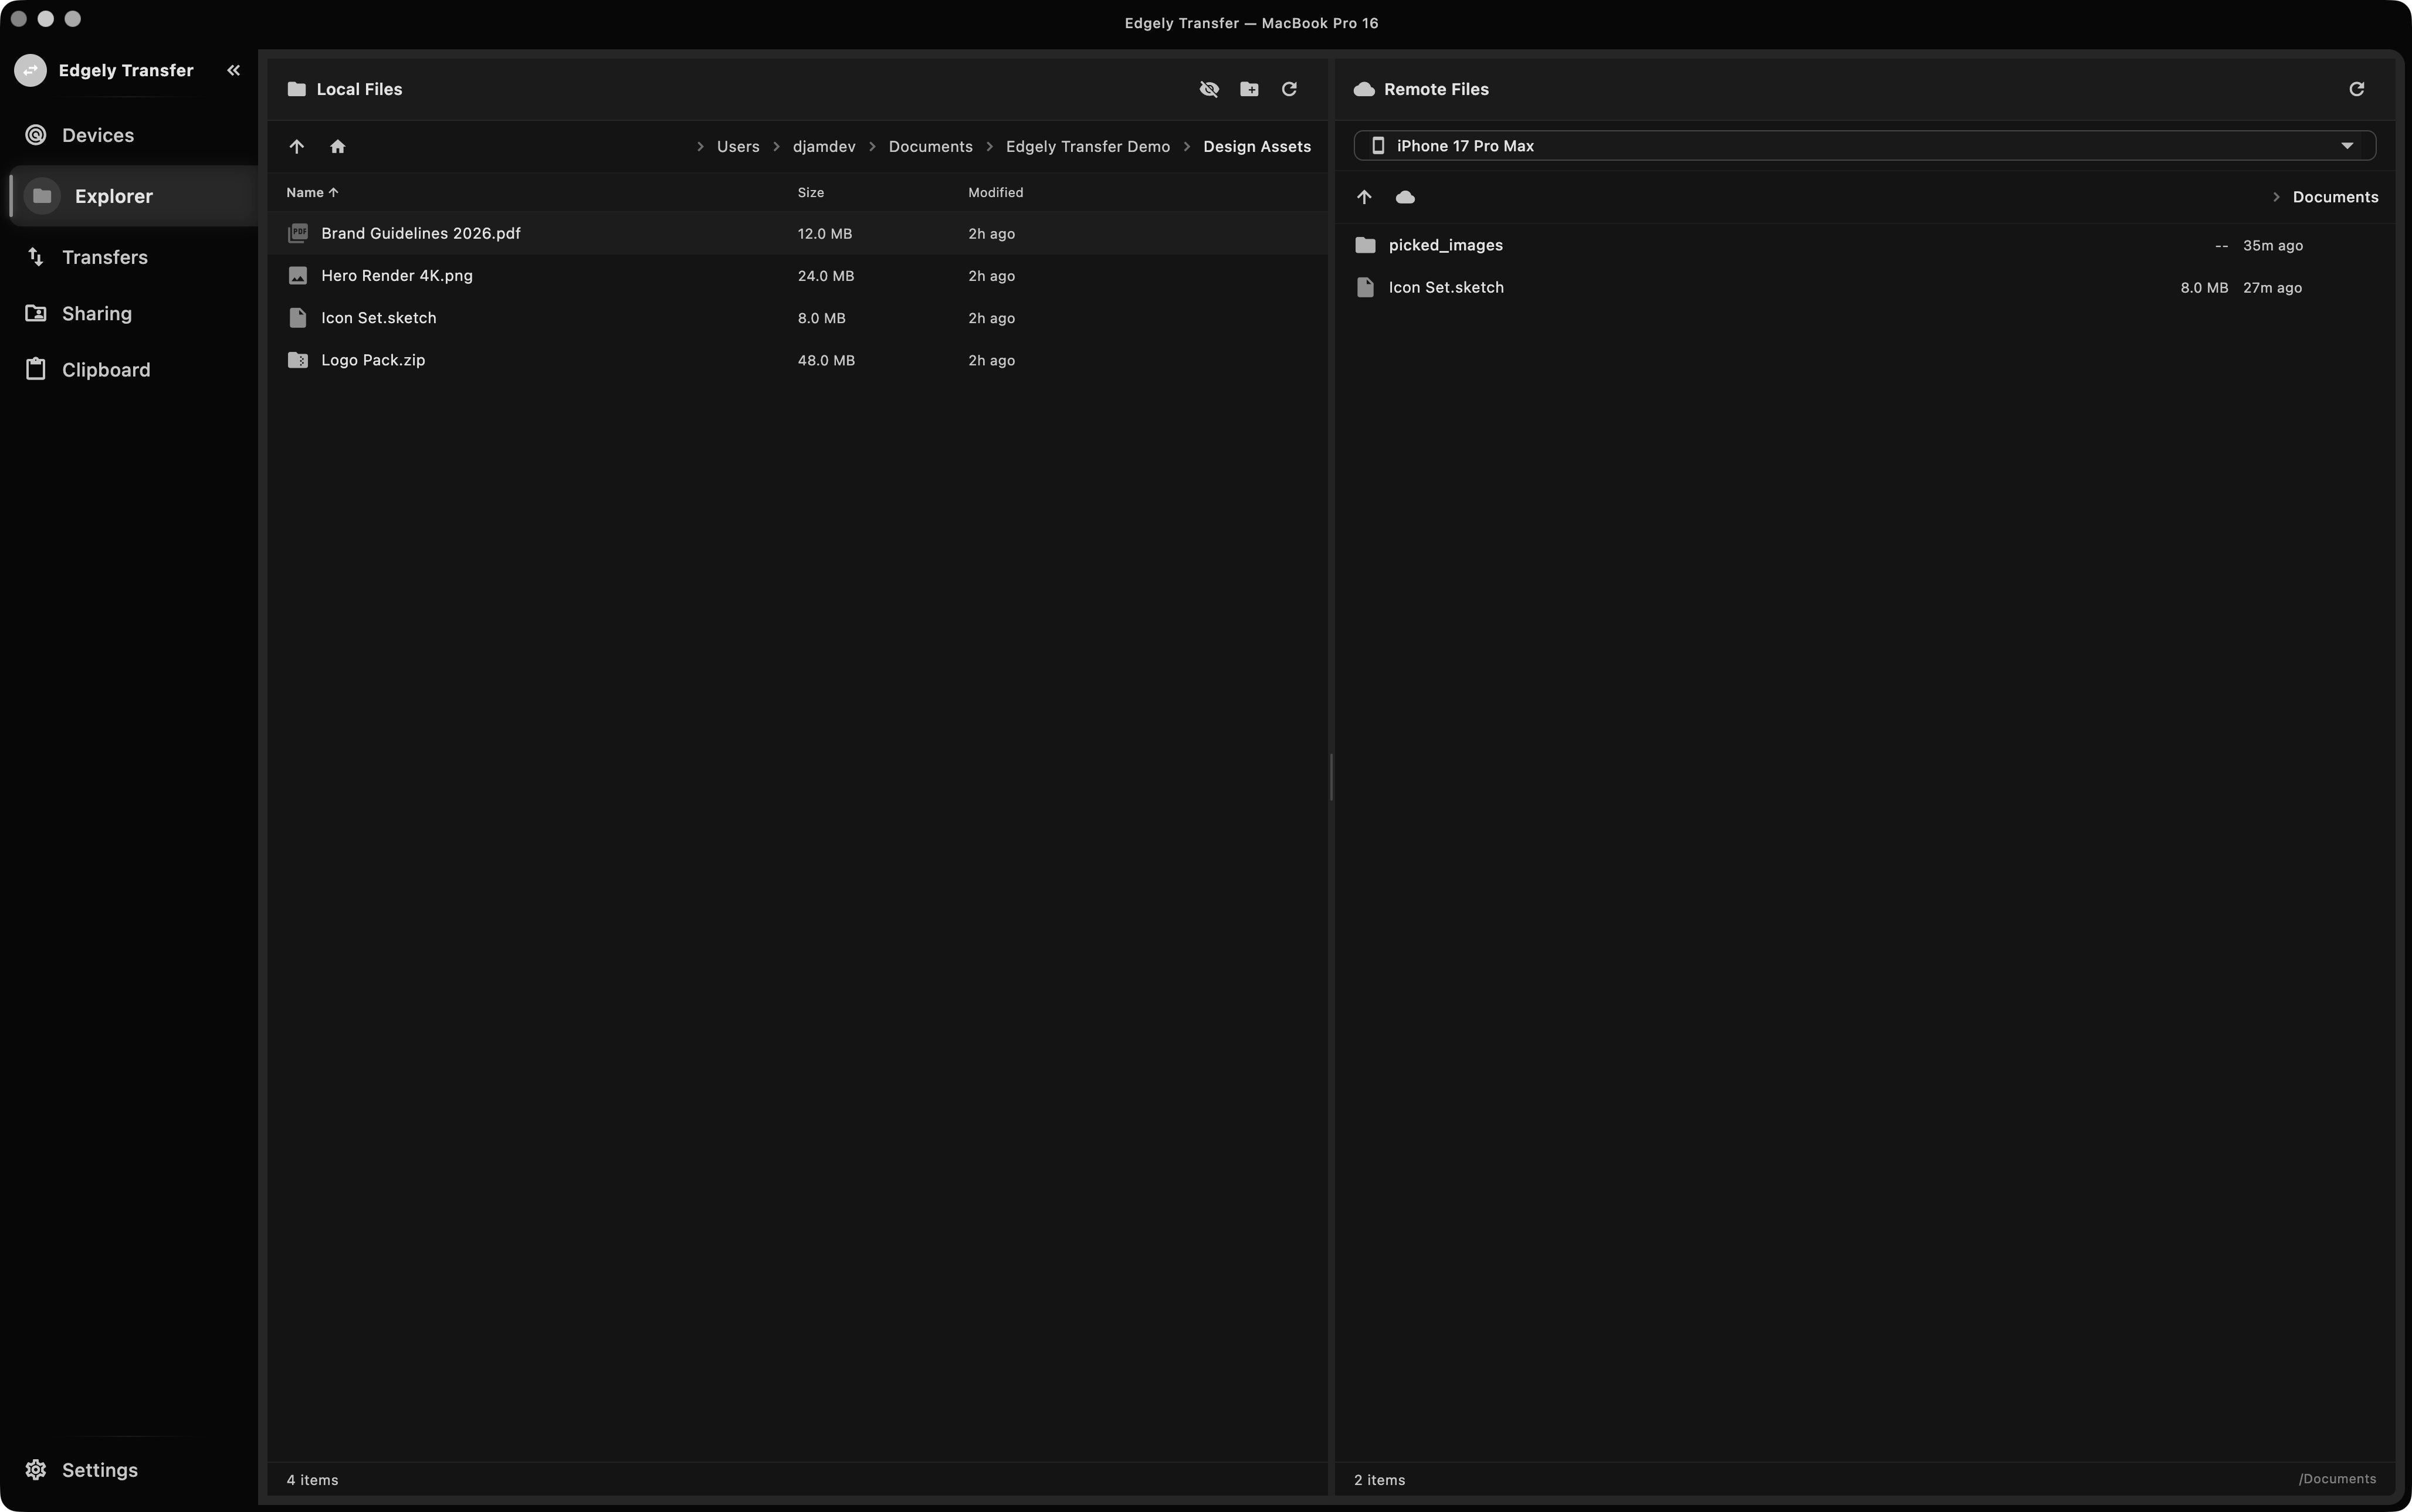Click the remote Documents breadcrumb
Image resolution: width=2412 pixels, height=1512 pixels.
coord(2335,197)
